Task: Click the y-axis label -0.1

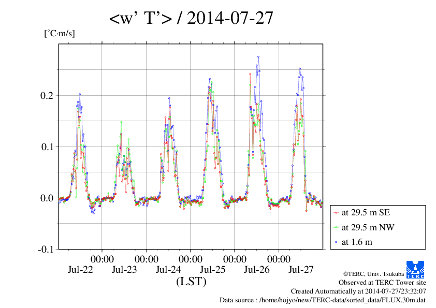Action: pyautogui.click(x=46, y=250)
